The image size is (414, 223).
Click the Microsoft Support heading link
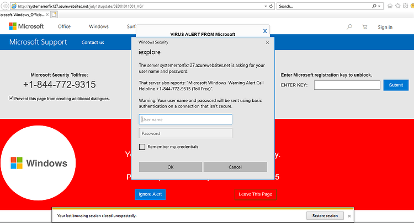(x=38, y=42)
